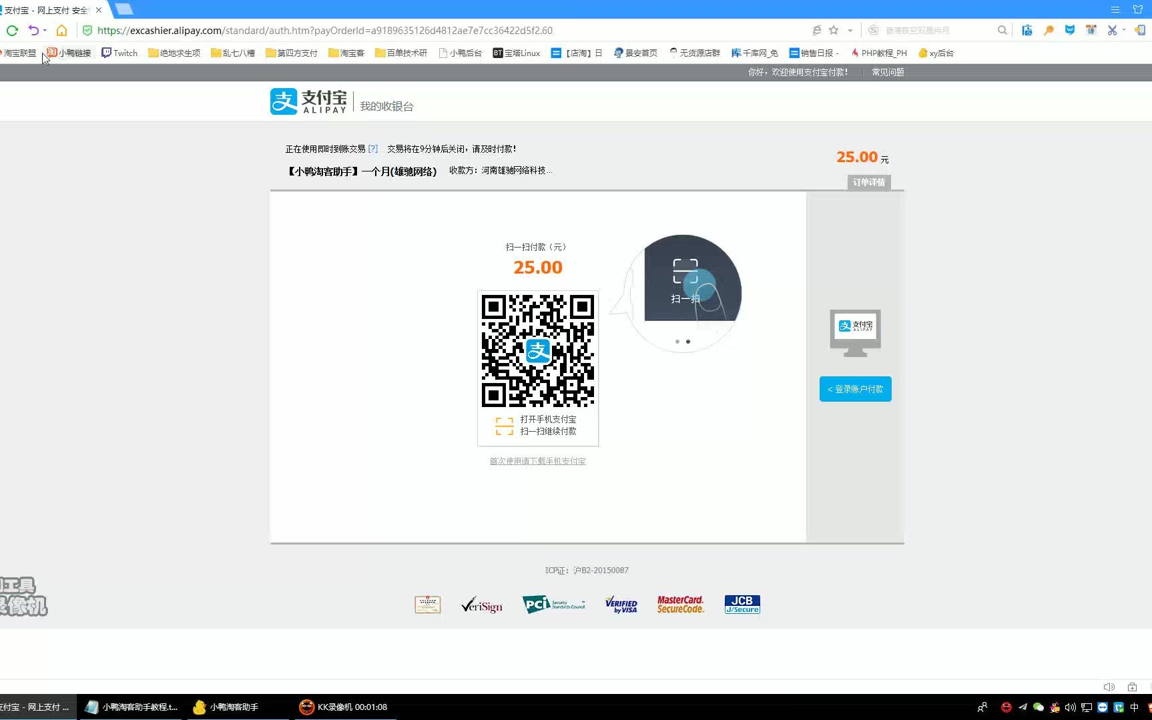Click the VeriSign badge in footer
This screenshot has width=1152, height=720.
(482, 605)
